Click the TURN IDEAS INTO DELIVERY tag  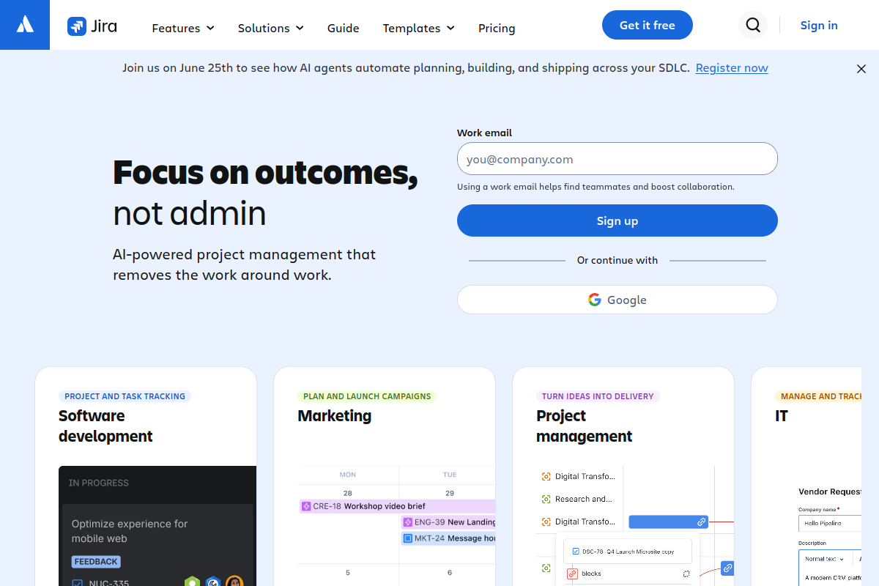click(x=598, y=396)
